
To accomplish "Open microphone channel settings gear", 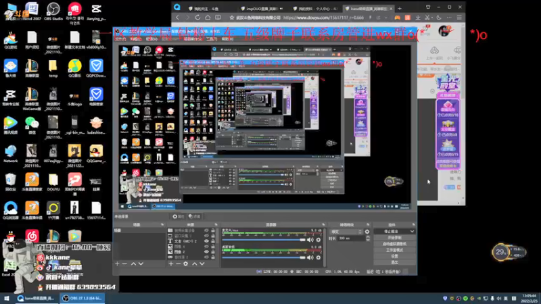I will point(319,240).
